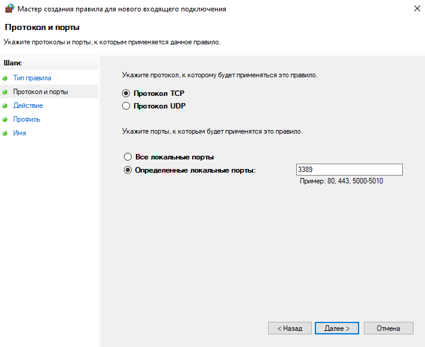
Task: Go back with the Назад button
Action: click(290, 328)
